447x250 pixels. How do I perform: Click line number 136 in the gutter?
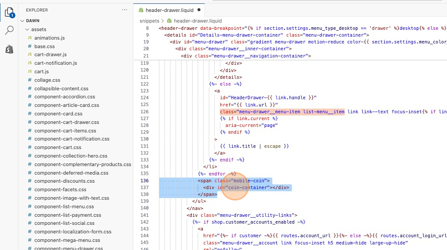pyautogui.click(x=144, y=181)
